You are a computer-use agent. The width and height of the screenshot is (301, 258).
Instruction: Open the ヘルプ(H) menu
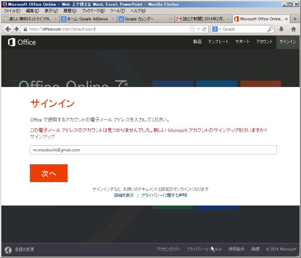[x=138, y=11]
